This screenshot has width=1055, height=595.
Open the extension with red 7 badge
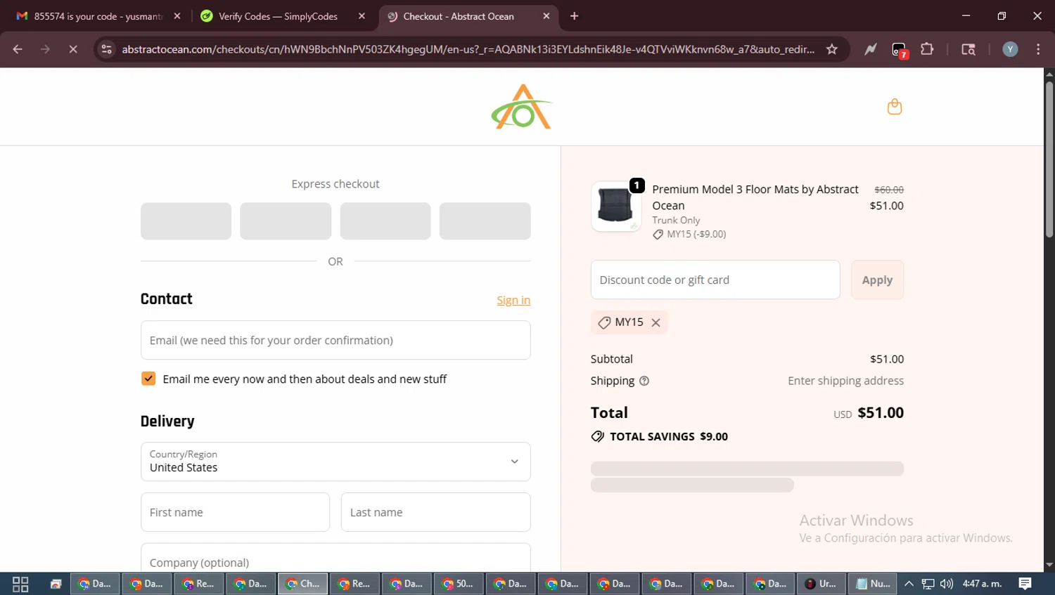[x=900, y=50]
